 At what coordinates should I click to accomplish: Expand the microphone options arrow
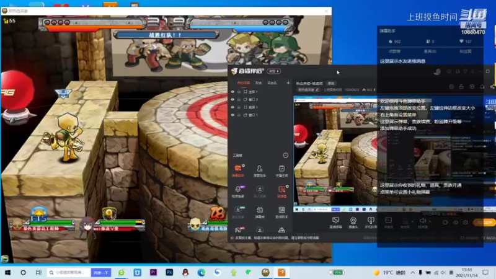pos(412,221)
